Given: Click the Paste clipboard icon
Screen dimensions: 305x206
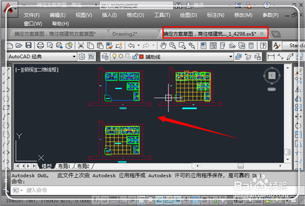Looking at the screenshot, I should point(100,46).
